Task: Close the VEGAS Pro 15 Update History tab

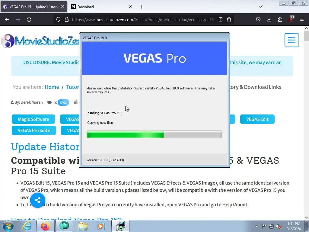Action: (62, 7)
